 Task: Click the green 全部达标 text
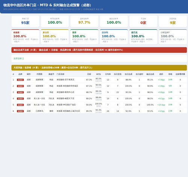[18, 58]
